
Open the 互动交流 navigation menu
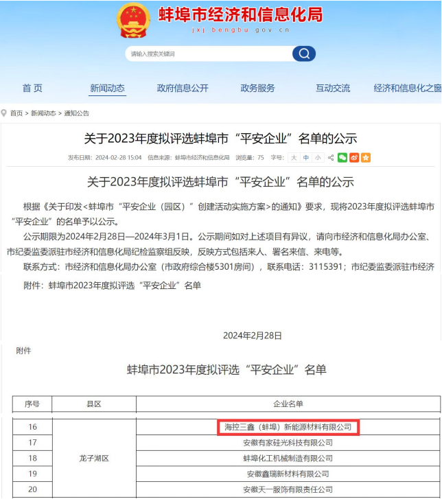[333, 88]
